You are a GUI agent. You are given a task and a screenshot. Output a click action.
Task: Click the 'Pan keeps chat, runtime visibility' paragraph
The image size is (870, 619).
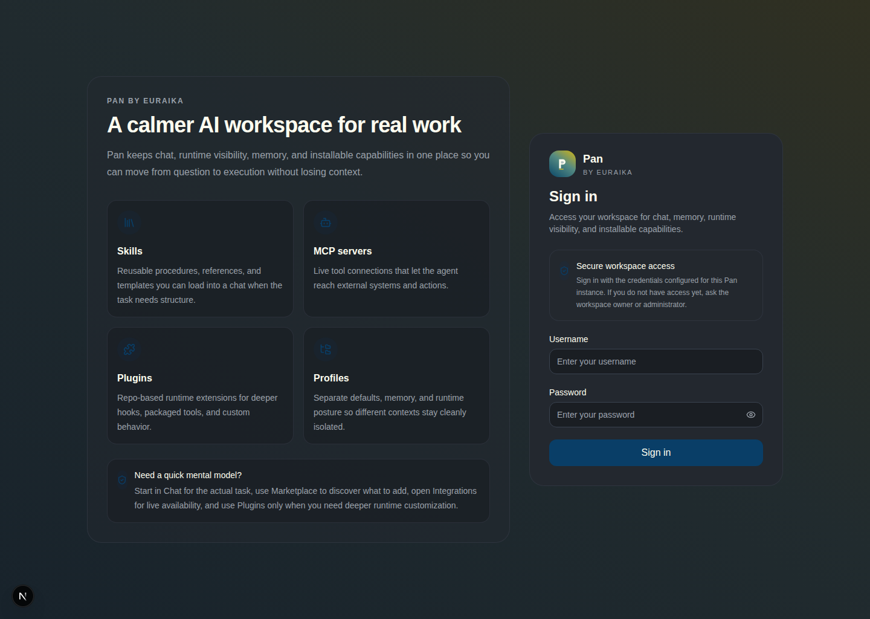pos(298,163)
